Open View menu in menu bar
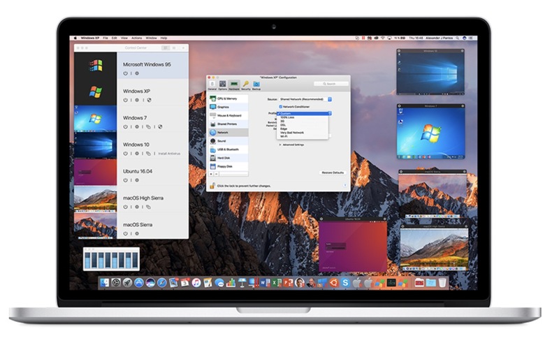This screenshot has width=559, height=345. coord(124,38)
